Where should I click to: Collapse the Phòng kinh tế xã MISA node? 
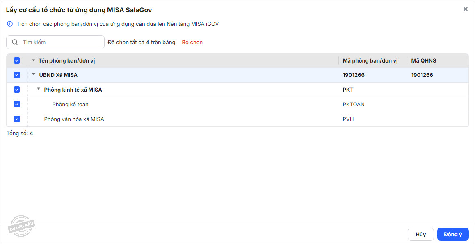pyautogui.click(x=39, y=89)
